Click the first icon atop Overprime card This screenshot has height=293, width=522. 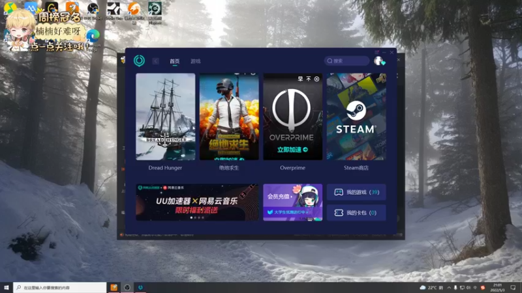[300, 79]
